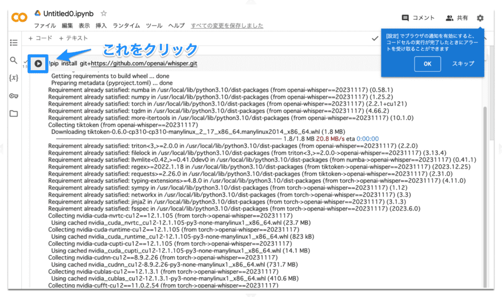
Task: Click OK in the notification popup
Action: click(427, 64)
